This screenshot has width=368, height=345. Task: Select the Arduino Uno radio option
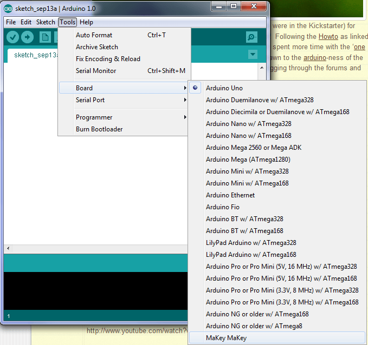click(x=224, y=88)
